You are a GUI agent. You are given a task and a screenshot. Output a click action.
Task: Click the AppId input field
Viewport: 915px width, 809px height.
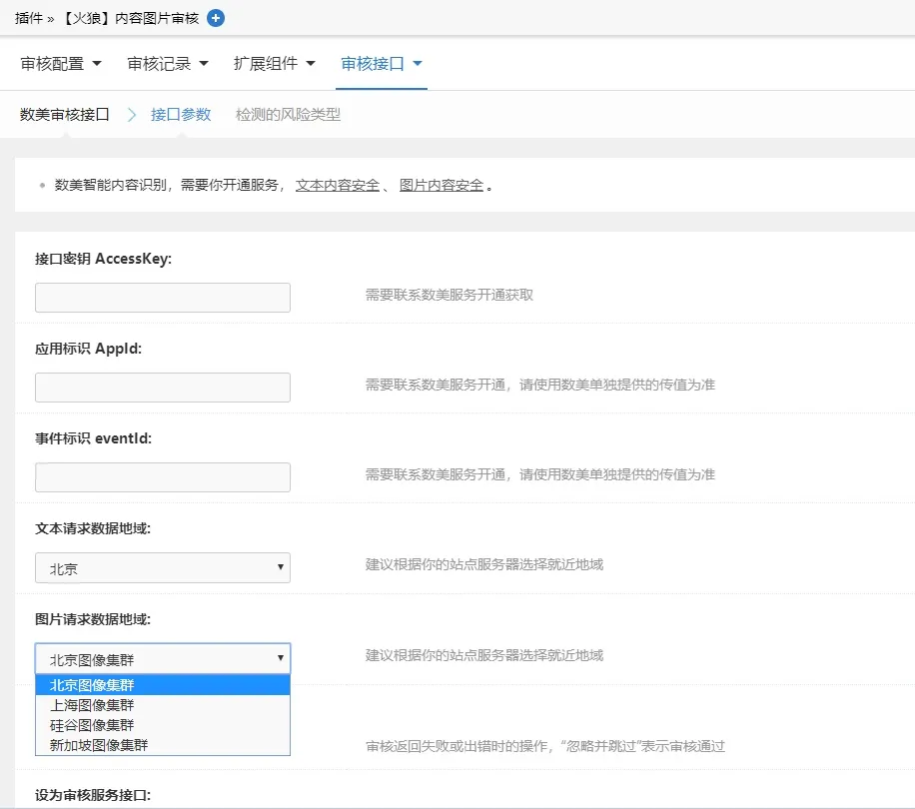162,387
